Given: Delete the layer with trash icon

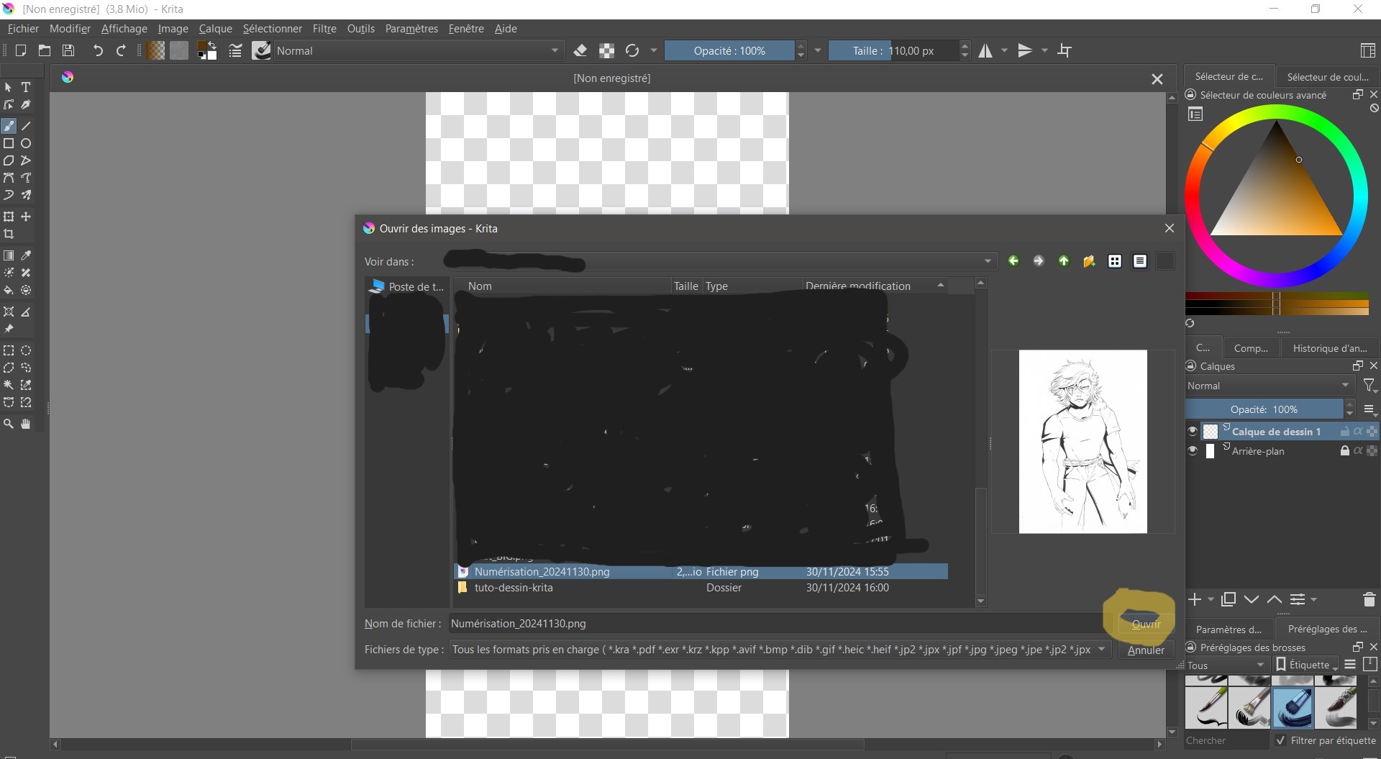Looking at the screenshot, I should 1369,599.
